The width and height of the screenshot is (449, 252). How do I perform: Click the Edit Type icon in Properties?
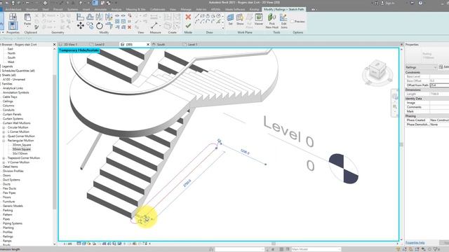(441, 67)
